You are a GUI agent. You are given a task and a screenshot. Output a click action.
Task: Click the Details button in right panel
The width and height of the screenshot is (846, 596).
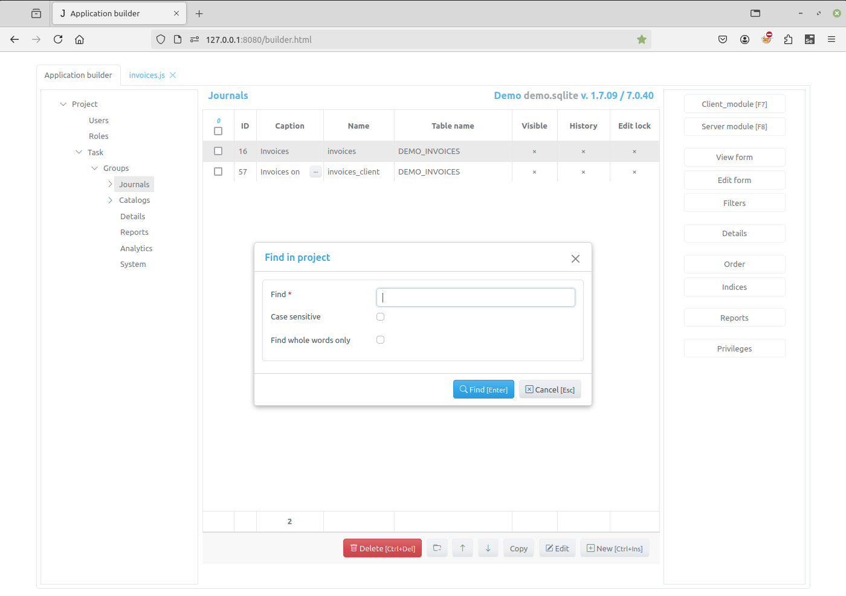coord(734,233)
